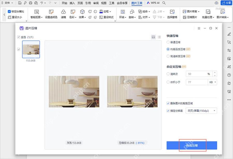Click increase brightness icon in ribbon
The width and height of the screenshot is (233, 159).
[x=90, y=17]
